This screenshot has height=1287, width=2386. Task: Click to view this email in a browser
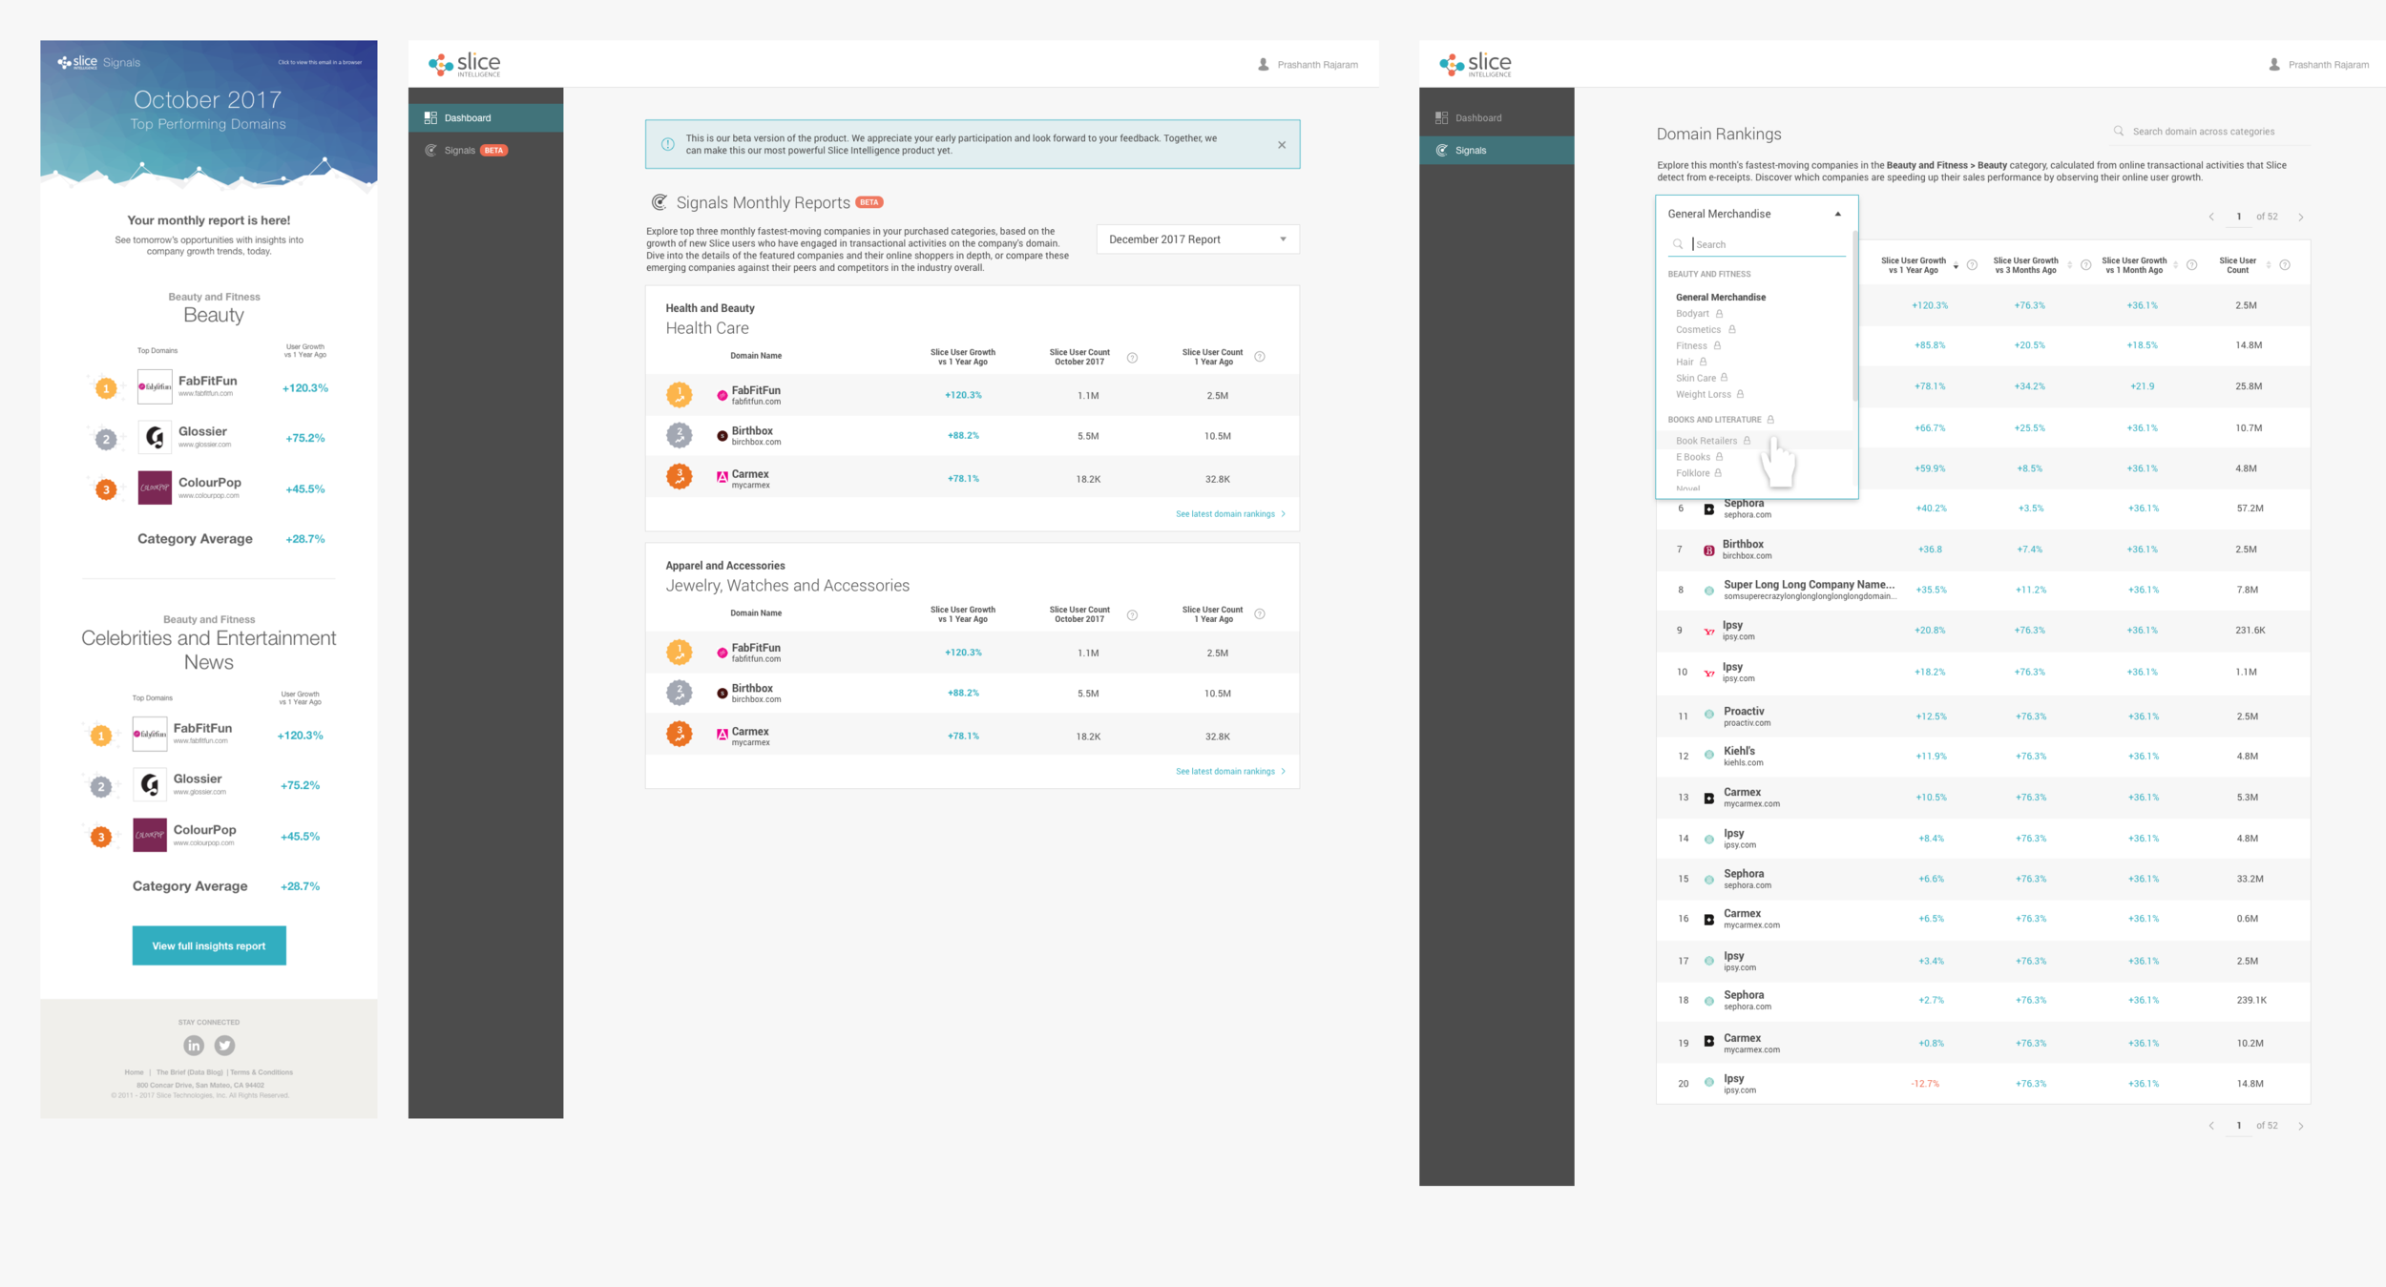320,62
